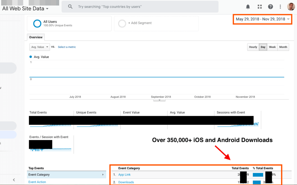Screen dimensions: 297x185
Task: Click the search magnifier icon
Action: coord(70,7)
